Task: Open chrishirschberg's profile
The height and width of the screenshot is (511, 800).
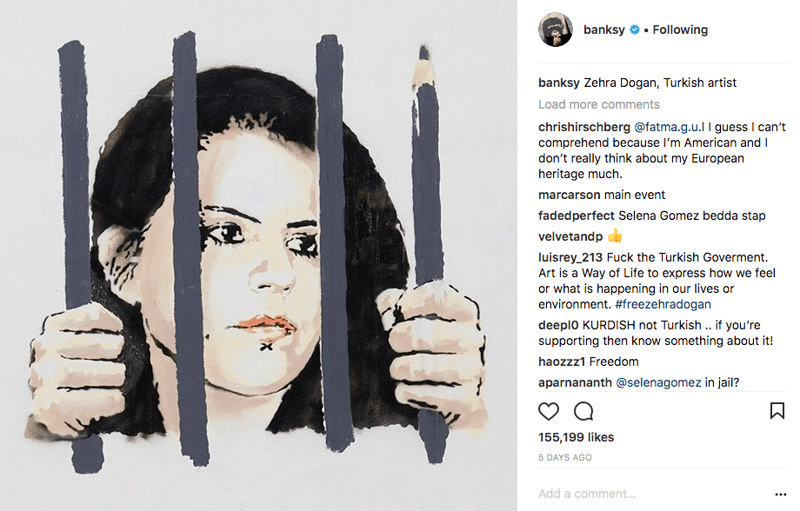Action: (x=584, y=127)
